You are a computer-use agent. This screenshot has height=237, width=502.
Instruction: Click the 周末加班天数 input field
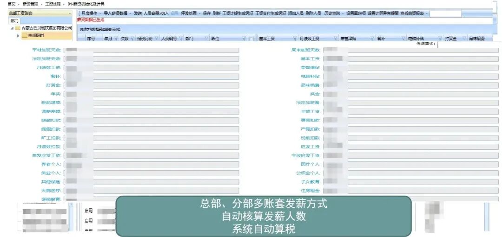click(411, 50)
